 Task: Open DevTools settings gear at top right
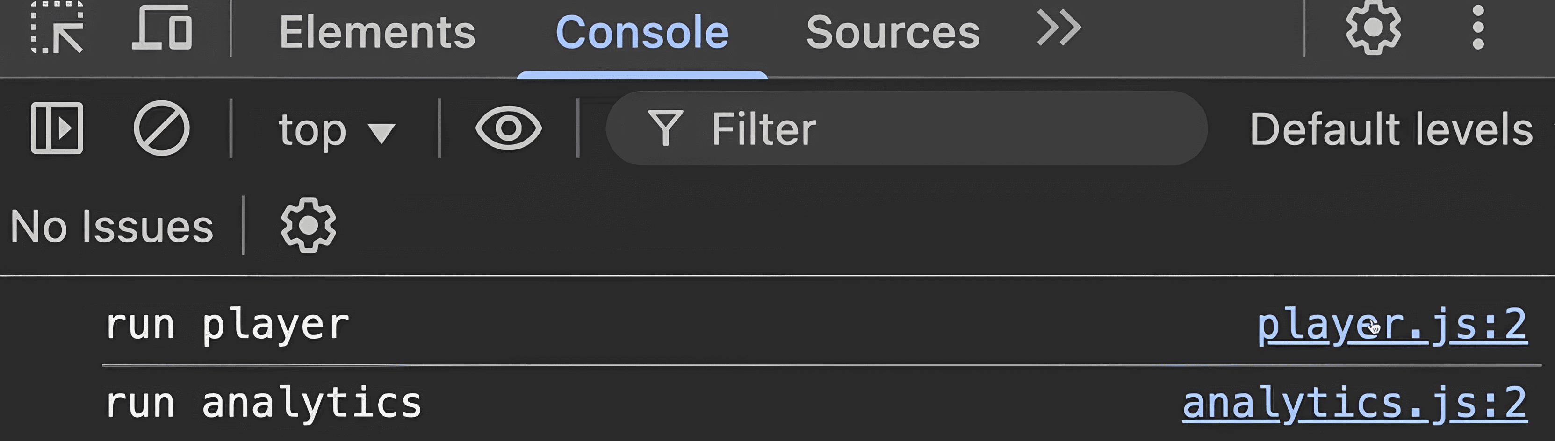[1373, 28]
